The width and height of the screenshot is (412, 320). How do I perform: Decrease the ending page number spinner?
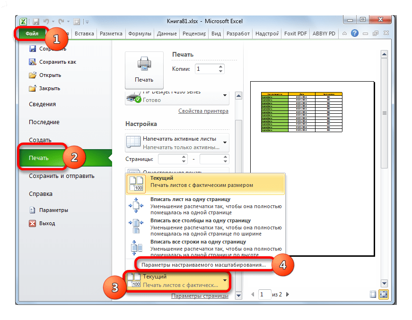click(225, 161)
